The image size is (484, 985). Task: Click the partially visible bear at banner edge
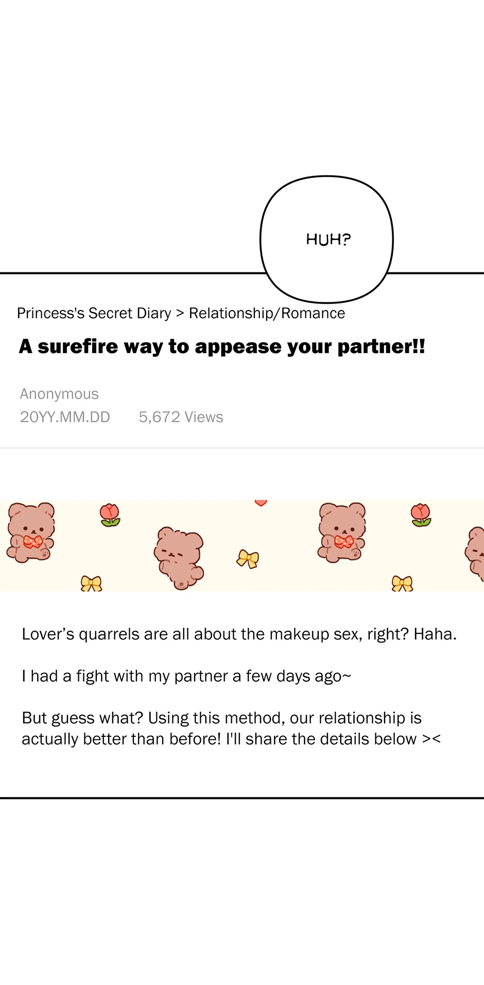click(x=475, y=554)
